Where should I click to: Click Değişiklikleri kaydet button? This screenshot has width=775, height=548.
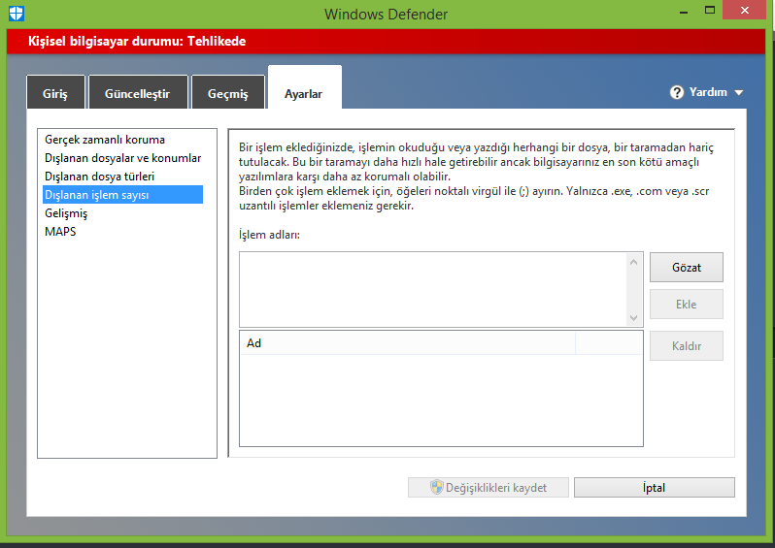pyautogui.click(x=488, y=487)
